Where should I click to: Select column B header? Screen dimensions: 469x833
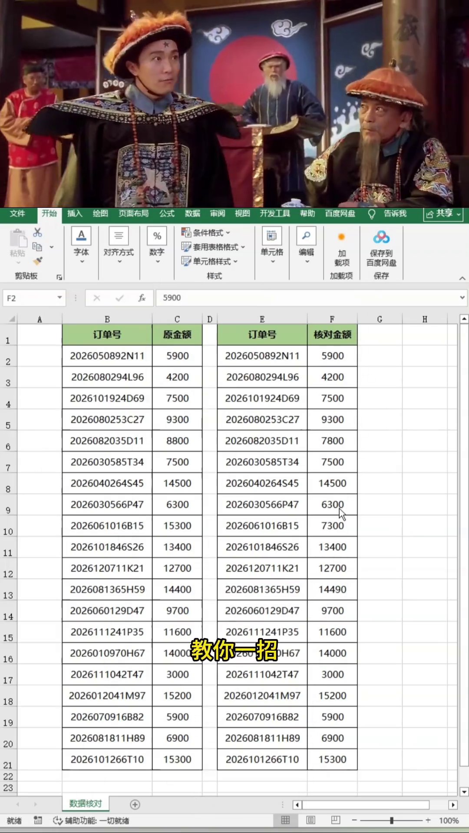coord(107,319)
